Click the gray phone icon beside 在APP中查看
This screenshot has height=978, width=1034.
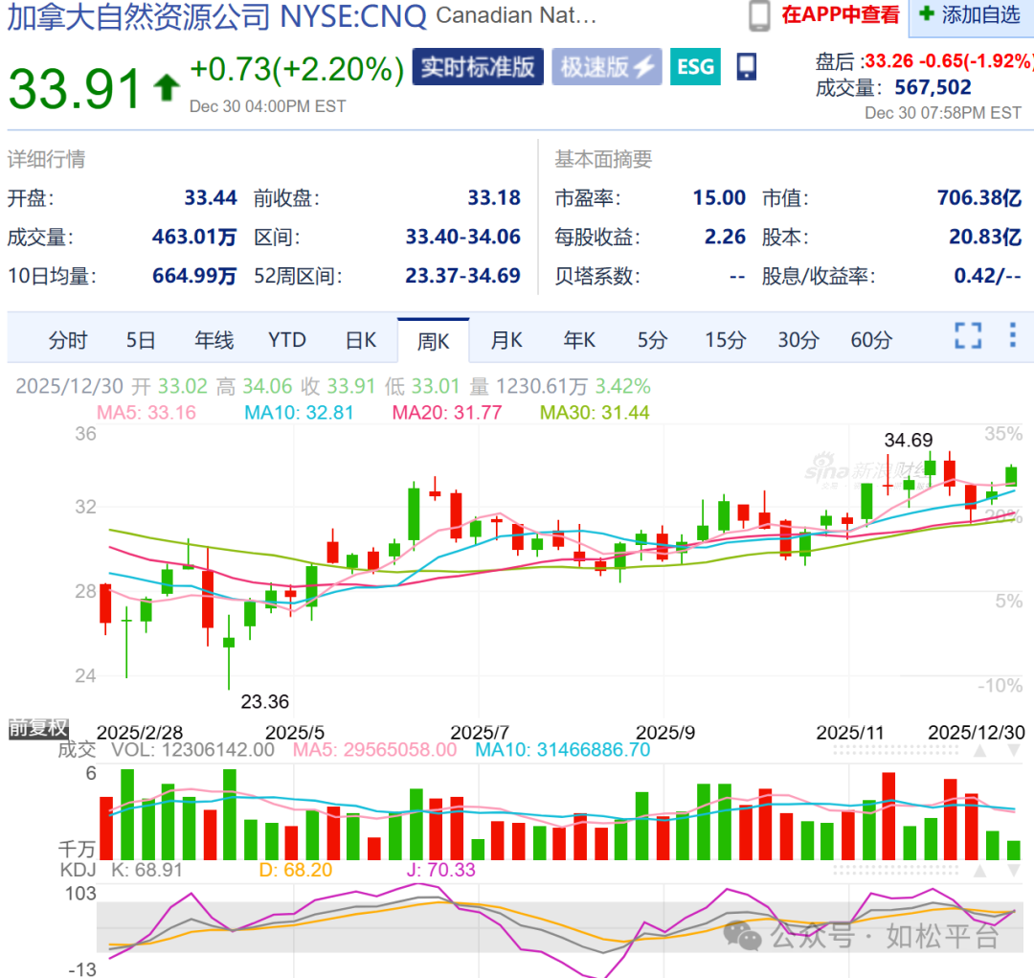(759, 15)
